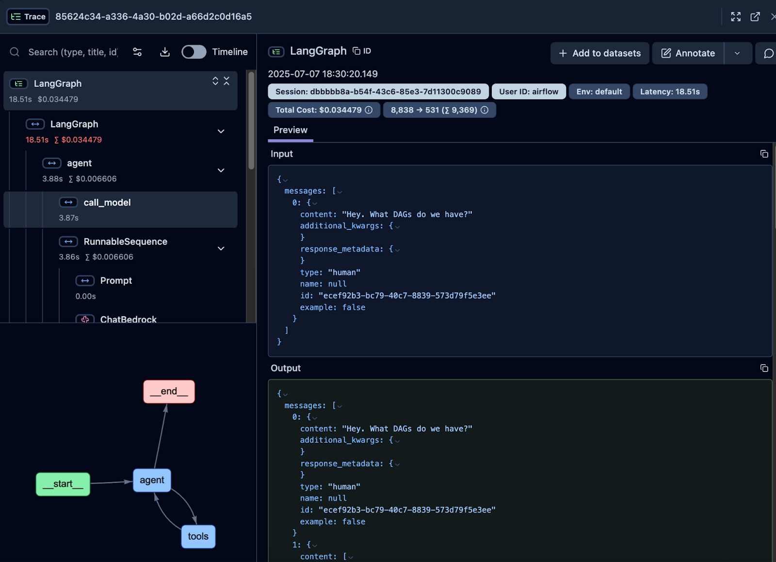Collapse Input messages array chevron
776x562 pixels.
(x=339, y=192)
